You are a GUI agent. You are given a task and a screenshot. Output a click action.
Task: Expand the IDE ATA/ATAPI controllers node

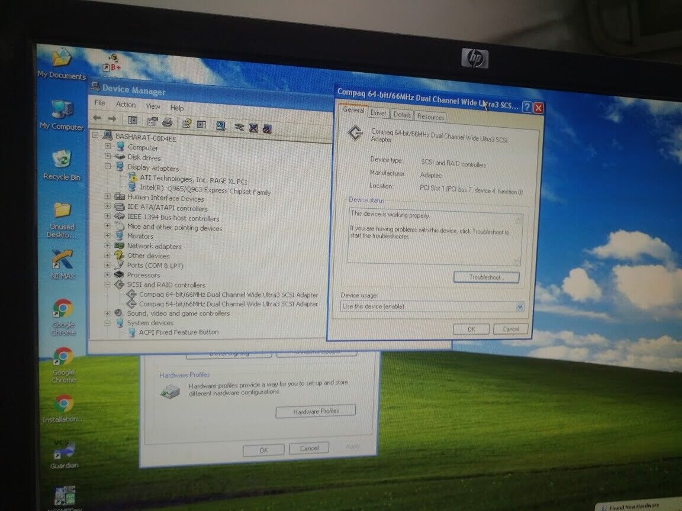coord(107,206)
